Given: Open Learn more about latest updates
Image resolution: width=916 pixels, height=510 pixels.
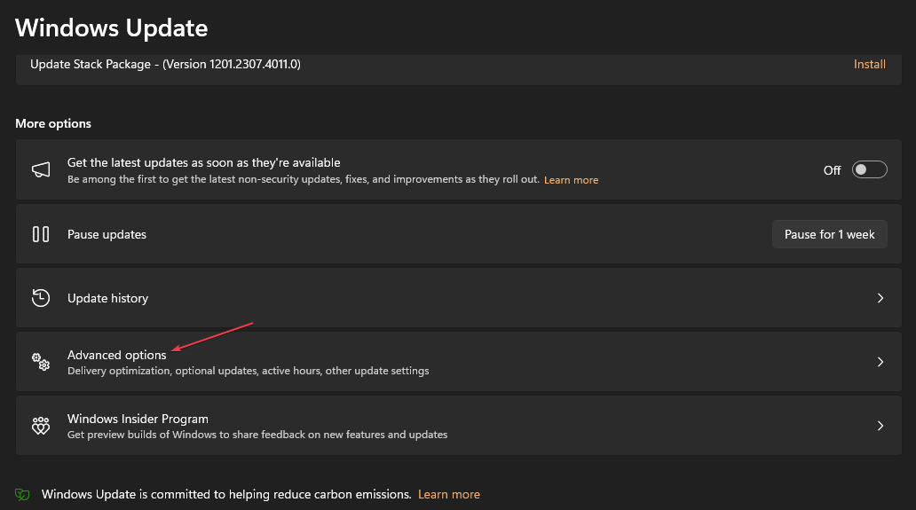Looking at the screenshot, I should pyautogui.click(x=571, y=180).
